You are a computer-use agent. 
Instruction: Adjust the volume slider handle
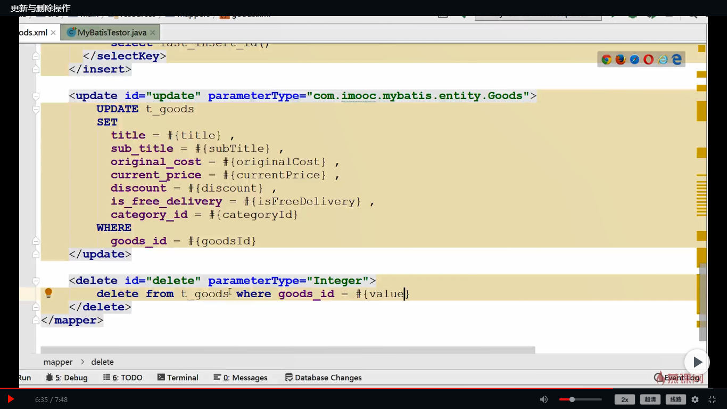[572, 399]
